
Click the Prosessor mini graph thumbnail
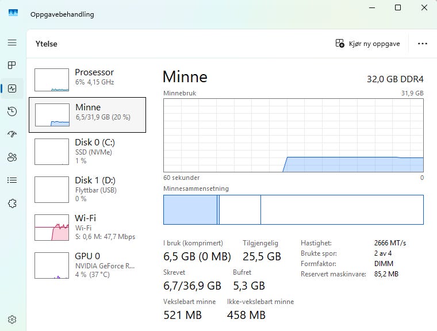[x=52, y=80]
